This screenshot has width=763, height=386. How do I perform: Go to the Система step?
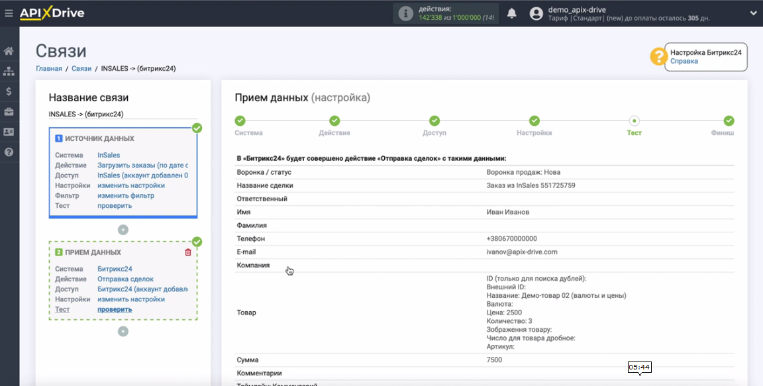pyautogui.click(x=240, y=121)
